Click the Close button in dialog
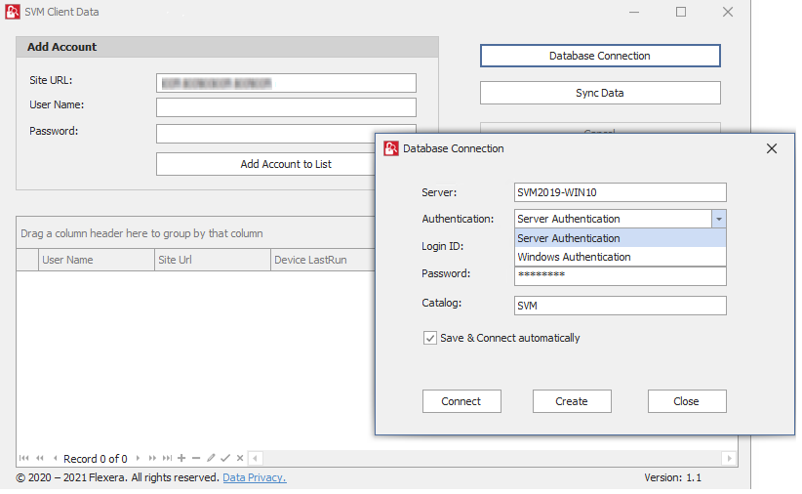 pyautogui.click(x=687, y=401)
